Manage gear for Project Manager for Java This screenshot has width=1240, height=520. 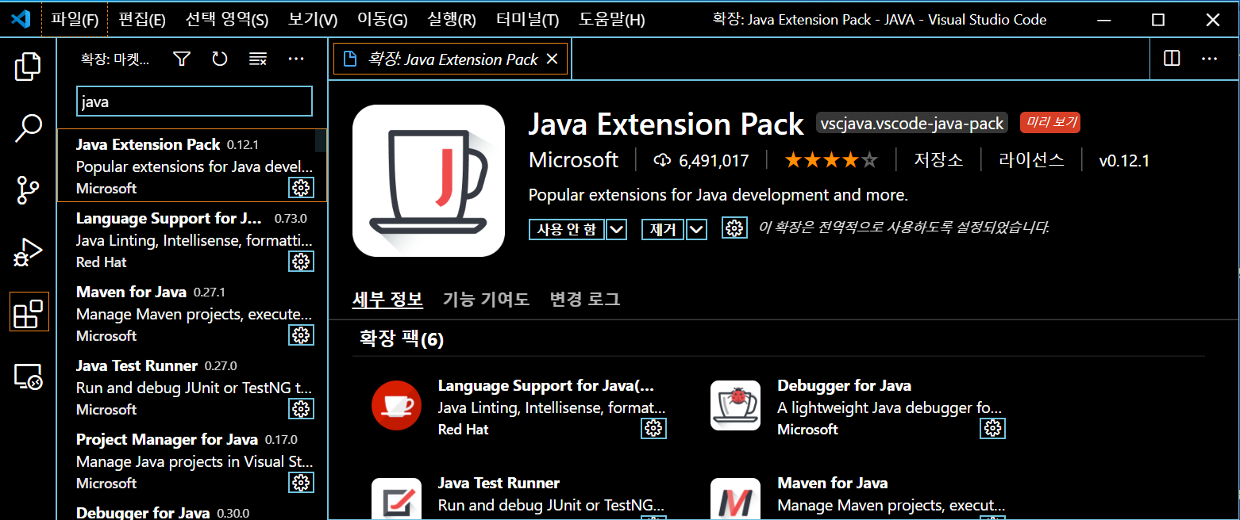tap(301, 483)
